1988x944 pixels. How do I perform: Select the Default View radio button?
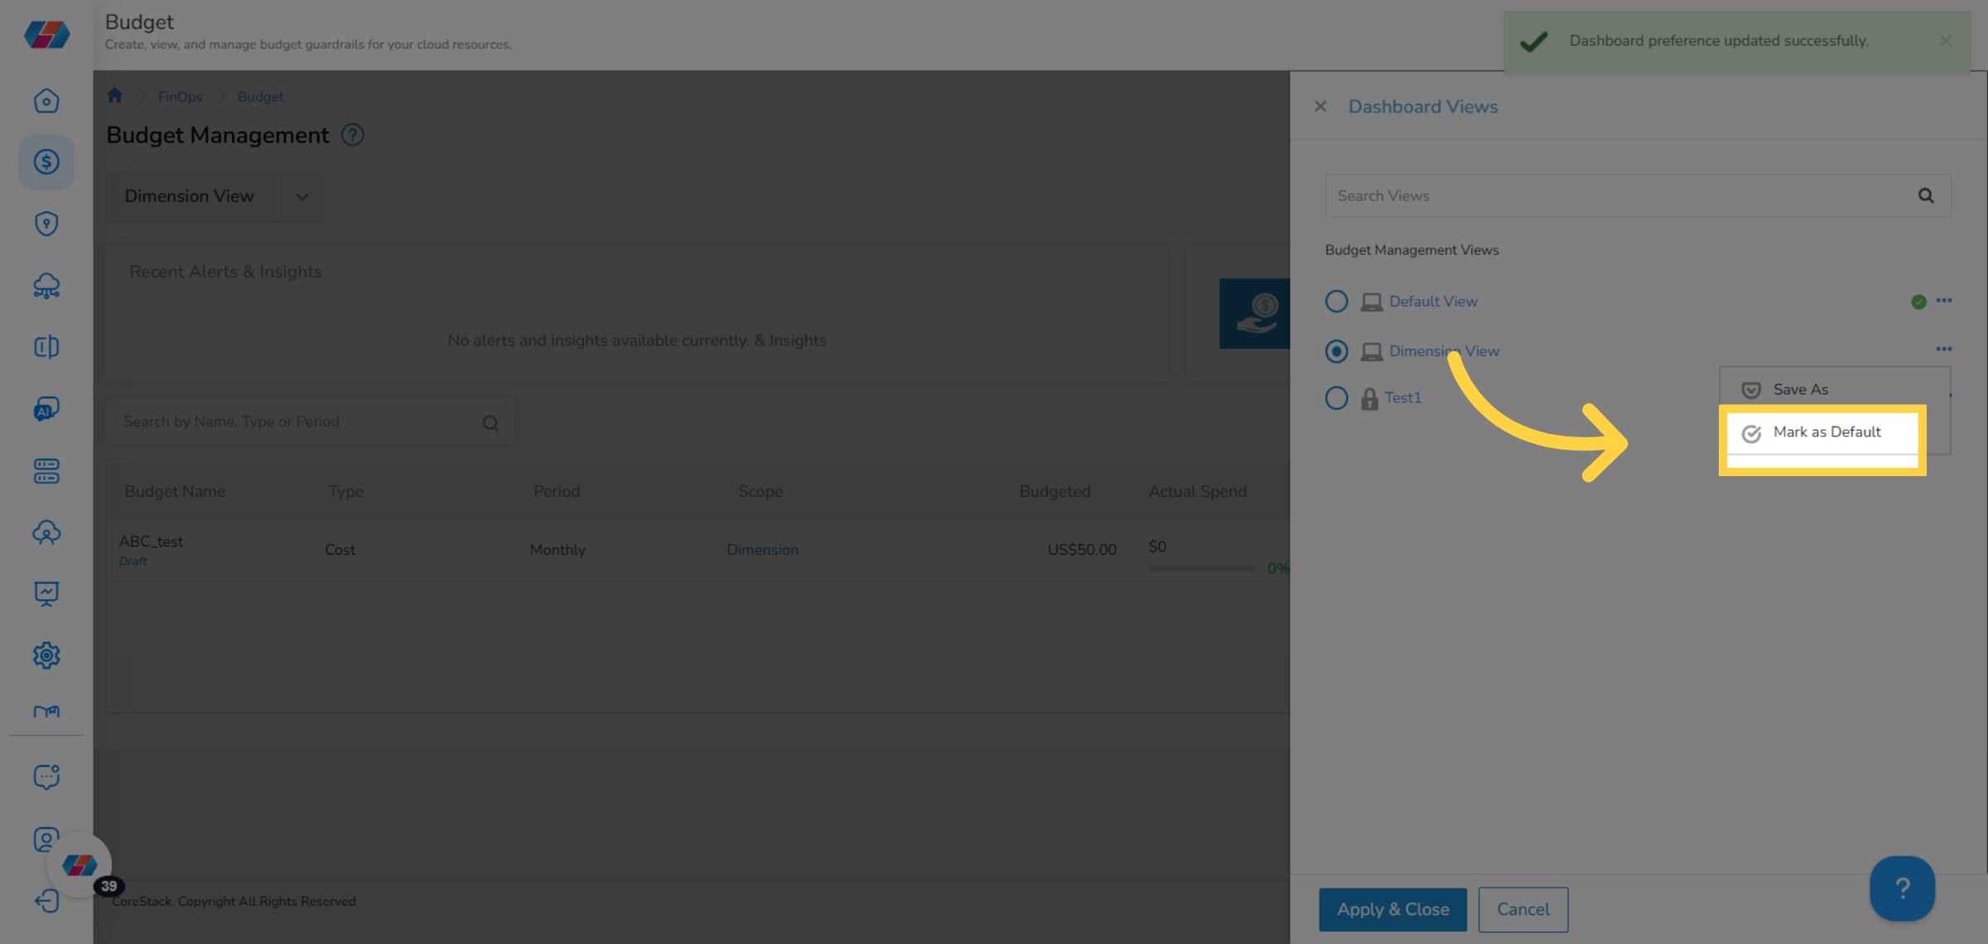point(1336,301)
